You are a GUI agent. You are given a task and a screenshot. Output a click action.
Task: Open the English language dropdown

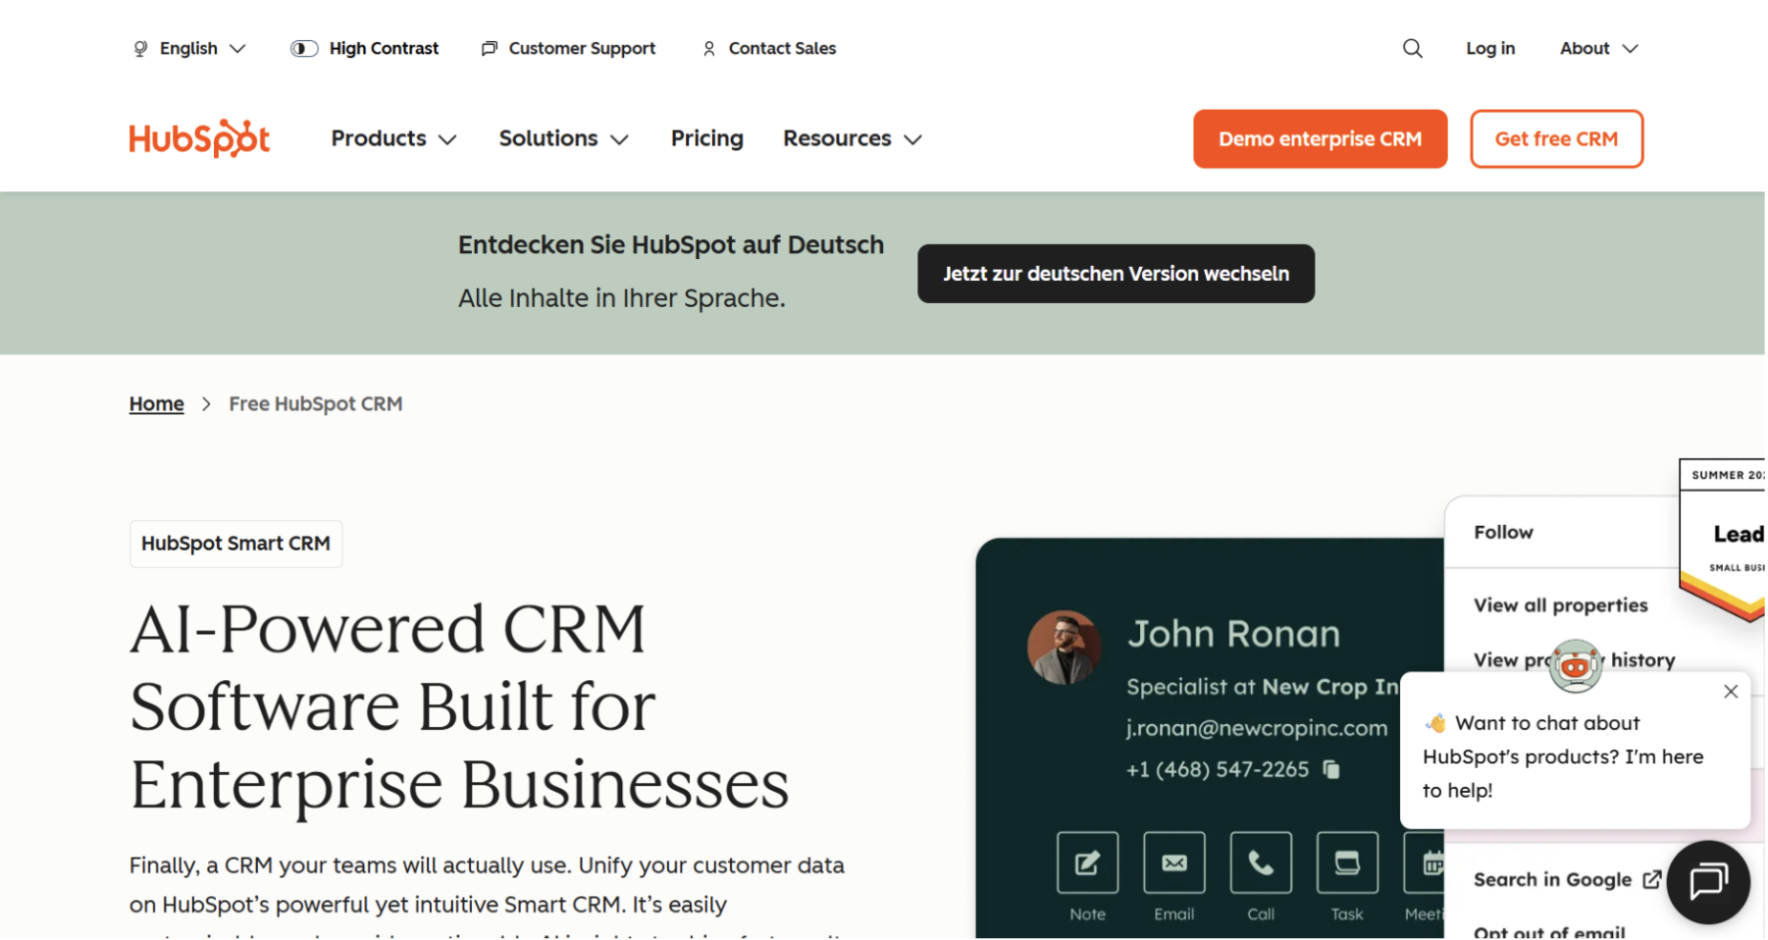188,48
